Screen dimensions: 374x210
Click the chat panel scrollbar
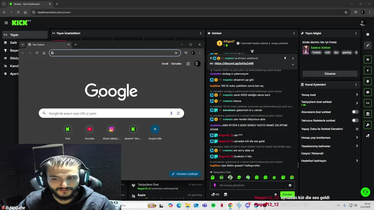click(298, 165)
